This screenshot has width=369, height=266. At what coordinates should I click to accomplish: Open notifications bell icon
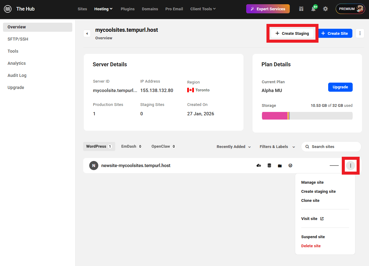pos(313,9)
